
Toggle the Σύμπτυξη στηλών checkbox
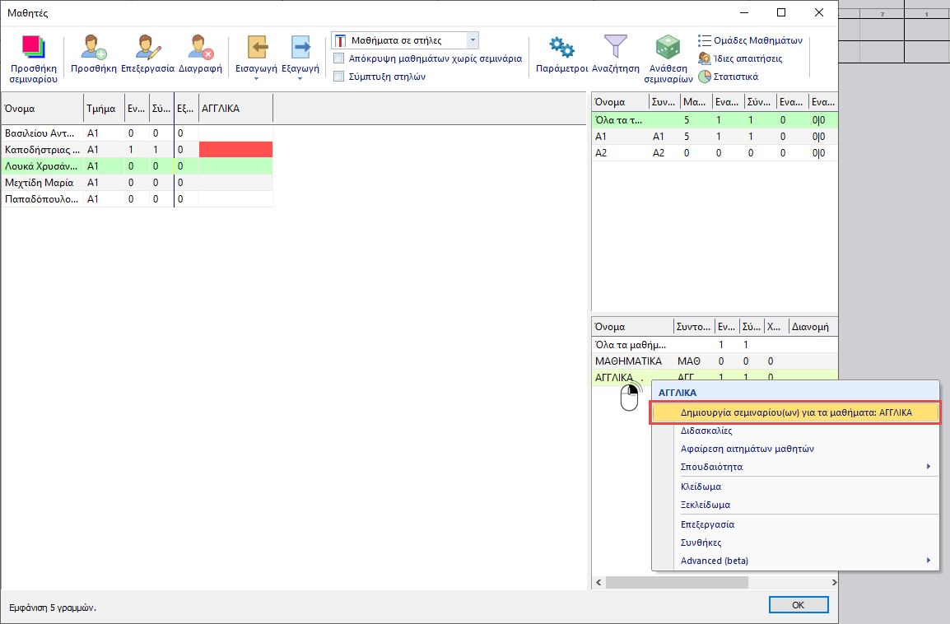338,77
